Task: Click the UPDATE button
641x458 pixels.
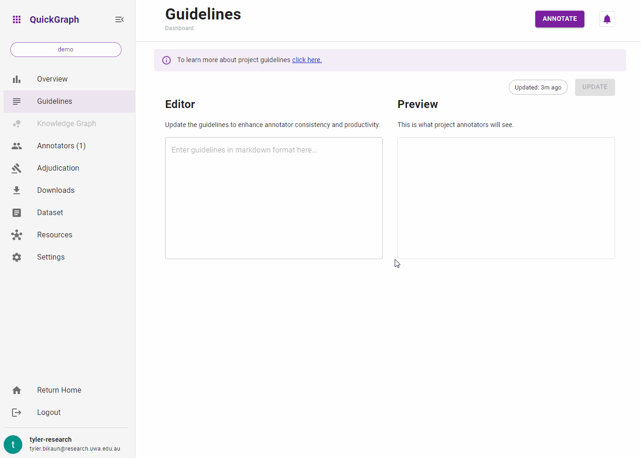Action: (595, 87)
